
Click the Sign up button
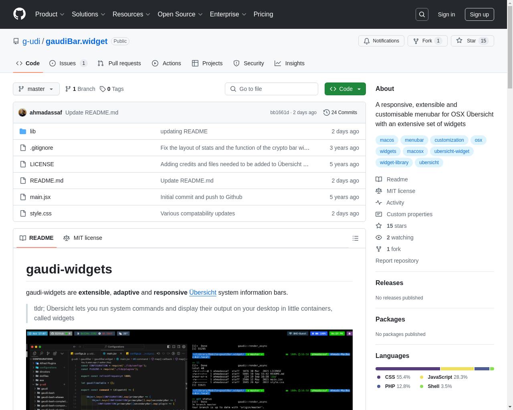479,14
